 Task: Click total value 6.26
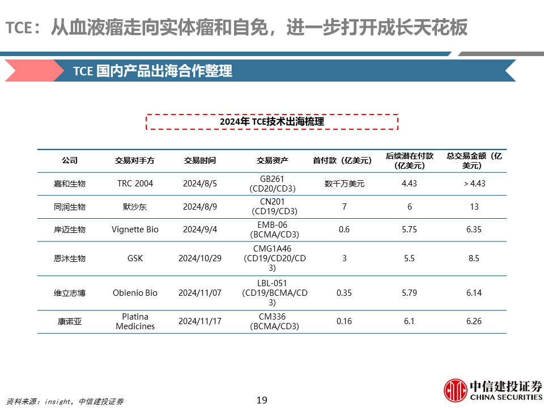point(474,322)
